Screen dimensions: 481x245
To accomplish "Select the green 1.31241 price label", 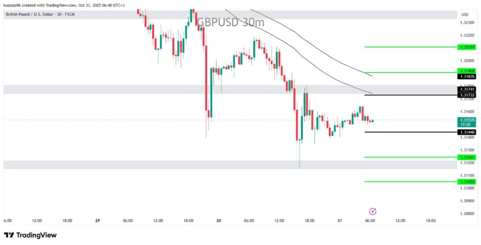I will tap(466, 157).
